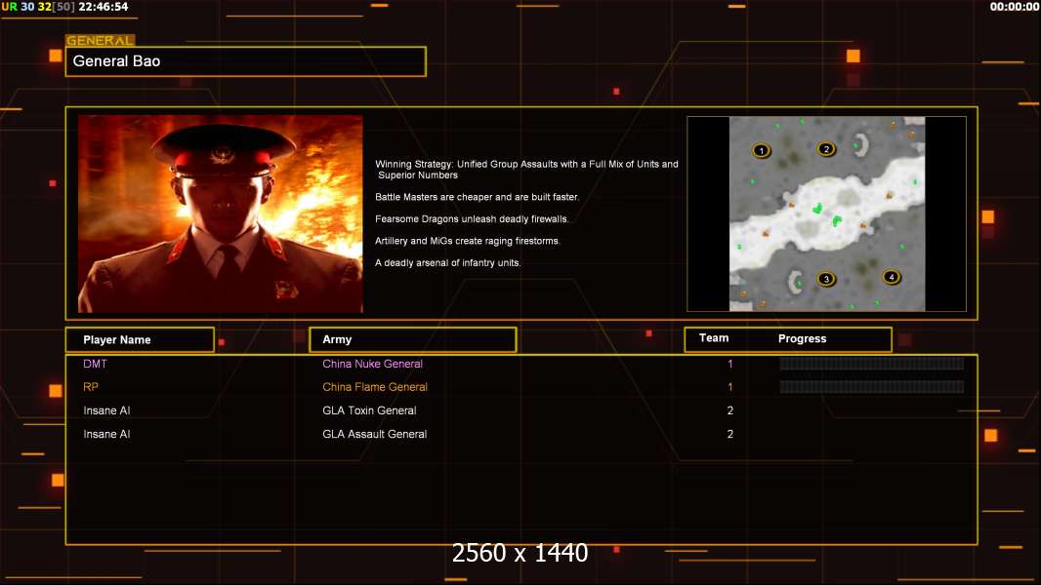
Task: Click Insane AI in GLA Assault row
Action: [106, 434]
